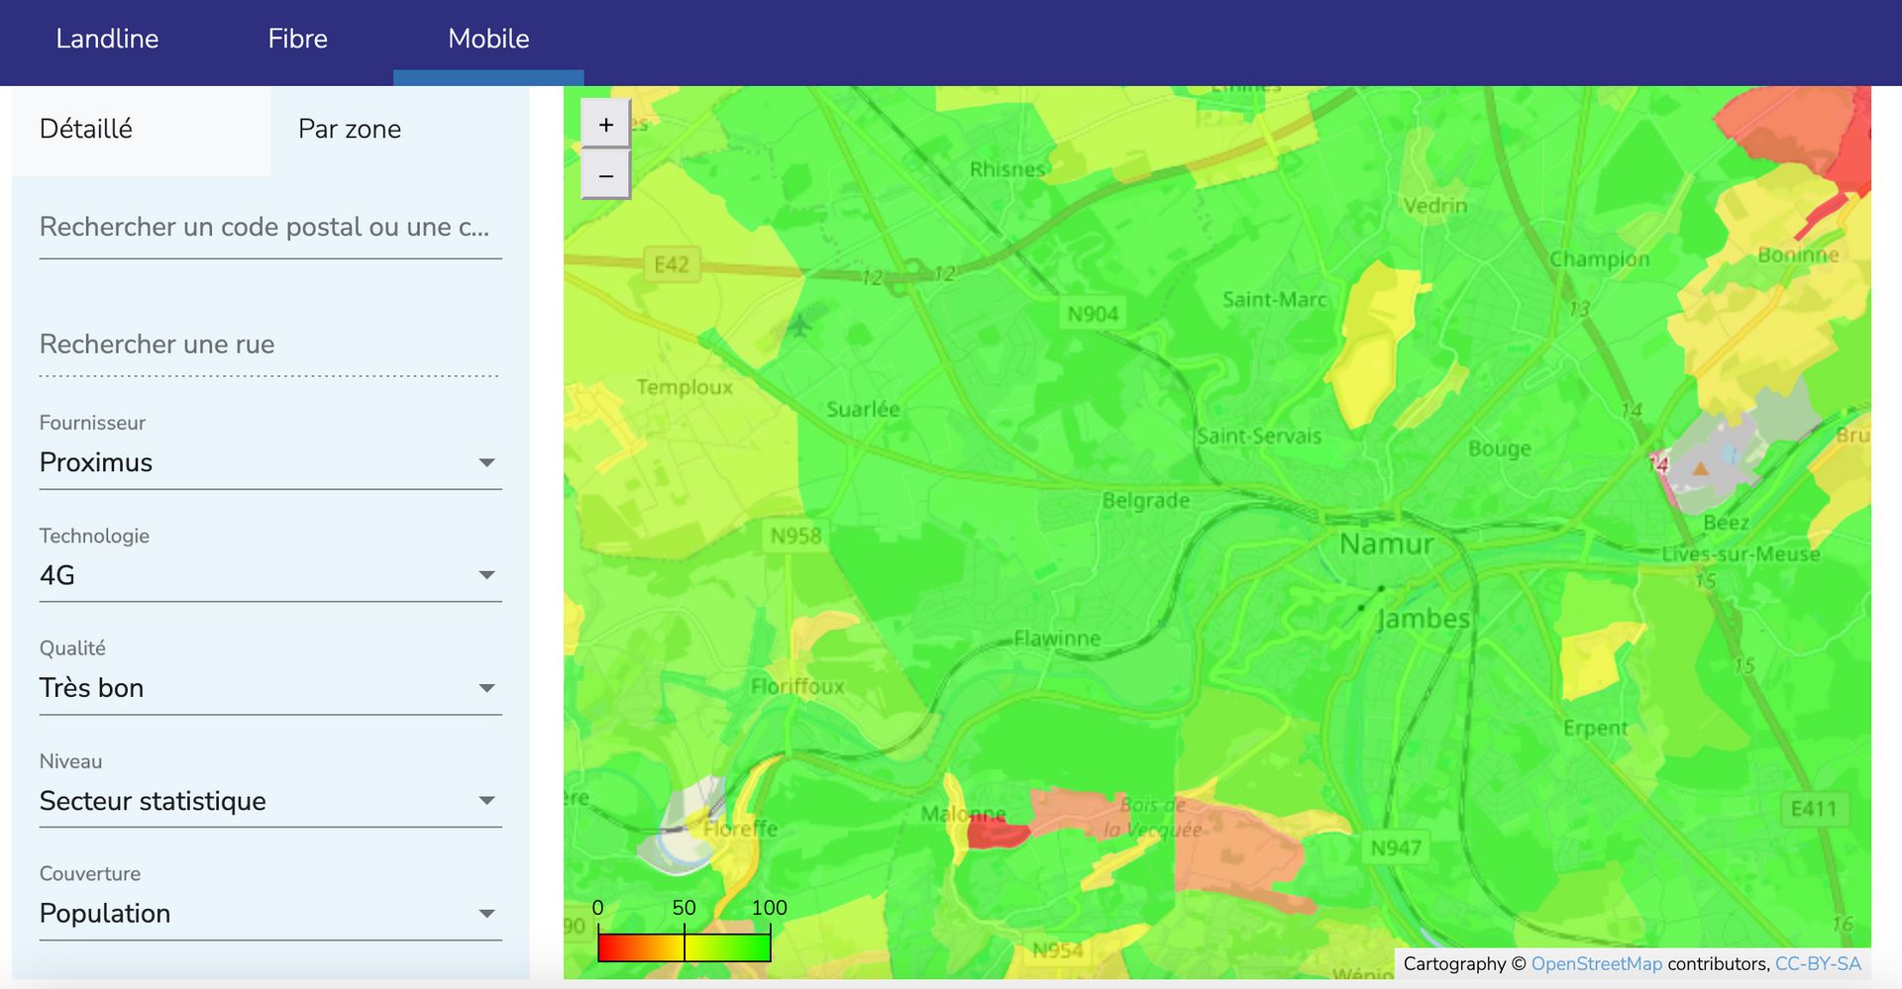1902x989 pixels.
Task: Switch to Détaillé view
Action: 141,130
